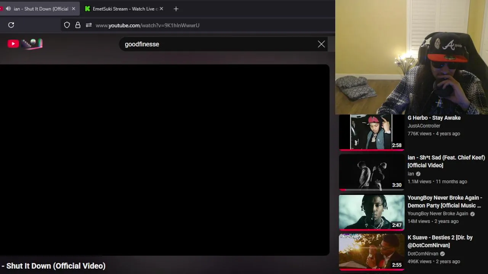488x274 pixels.
Task: Open the site security padlock icon
Action: click(x=78, y=25)
